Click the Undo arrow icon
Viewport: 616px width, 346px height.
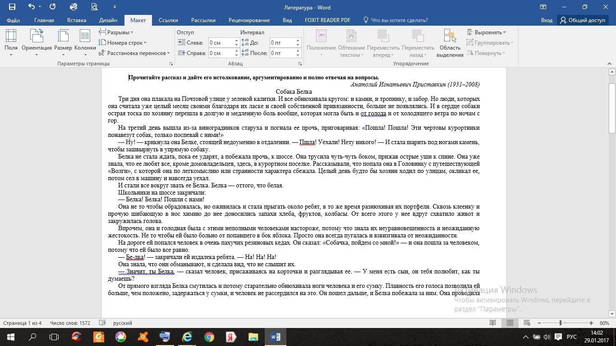(31, 7)
